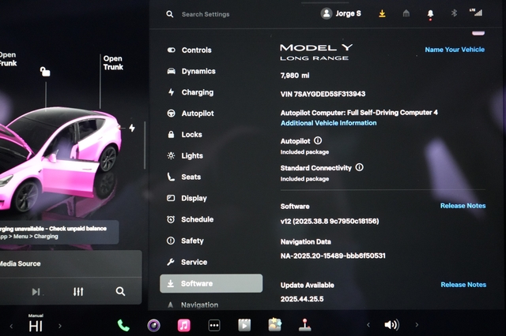This screenshot has height=336, width=506.
Task: Open the all apps three-dots icon
Action: click(x=214, y=326)
